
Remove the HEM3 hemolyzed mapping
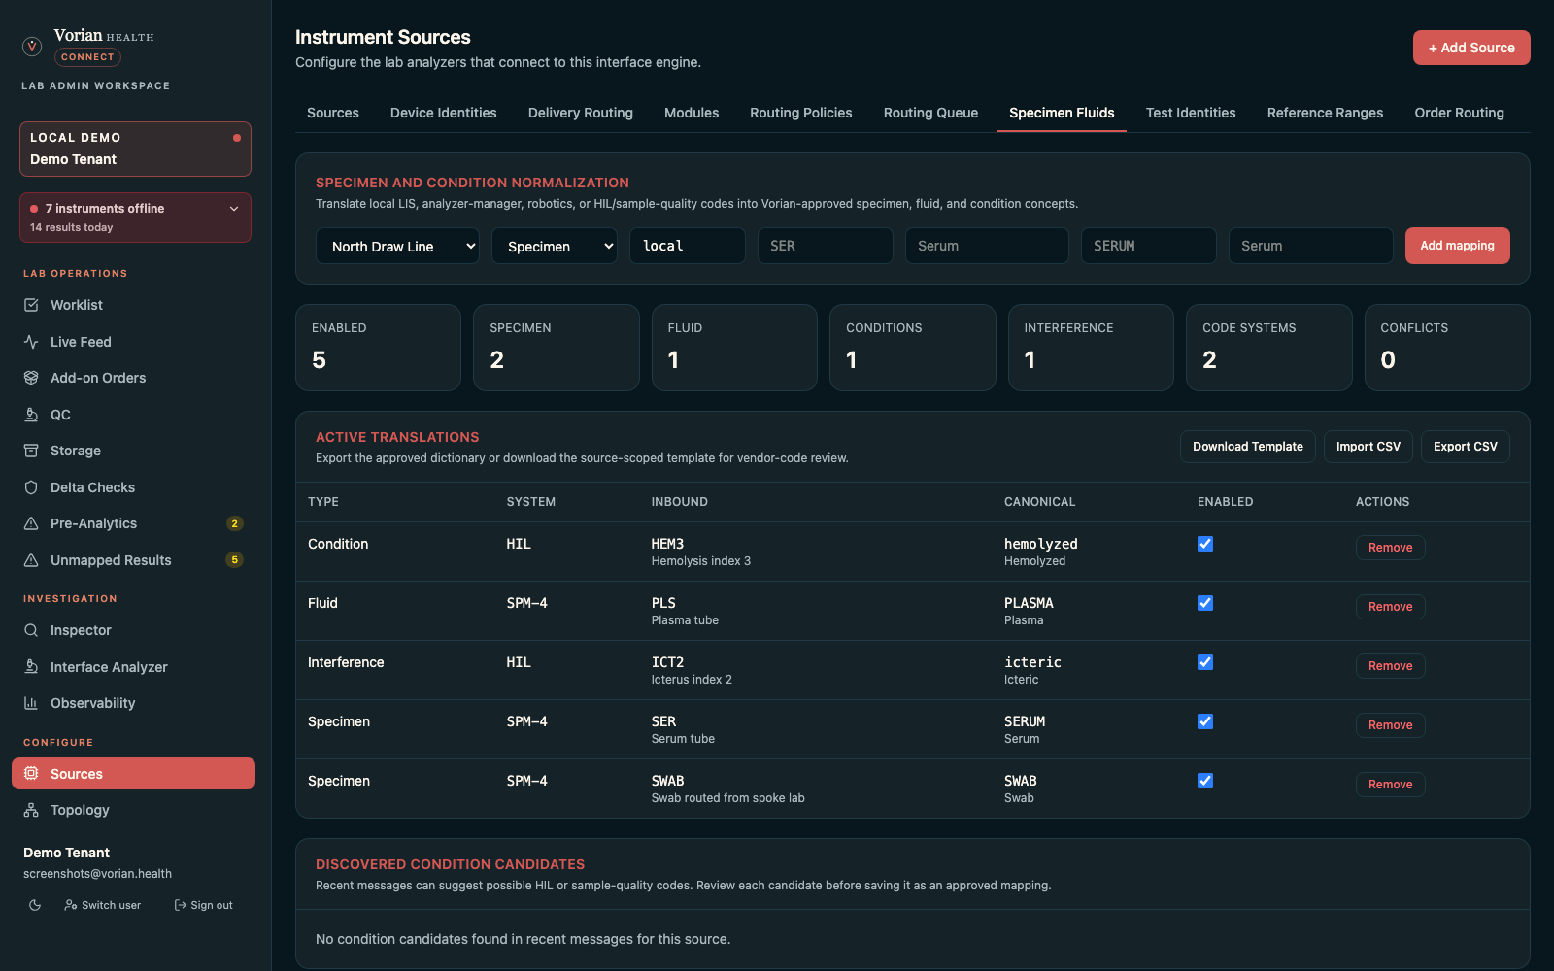click(x=1391, y=548)
